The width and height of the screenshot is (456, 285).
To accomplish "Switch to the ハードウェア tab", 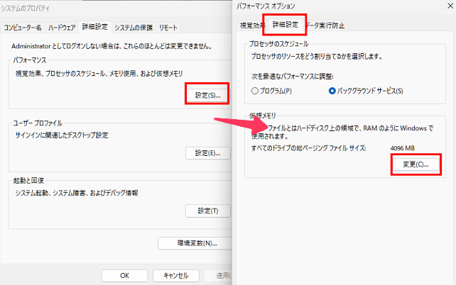I will tap(62, 28).
